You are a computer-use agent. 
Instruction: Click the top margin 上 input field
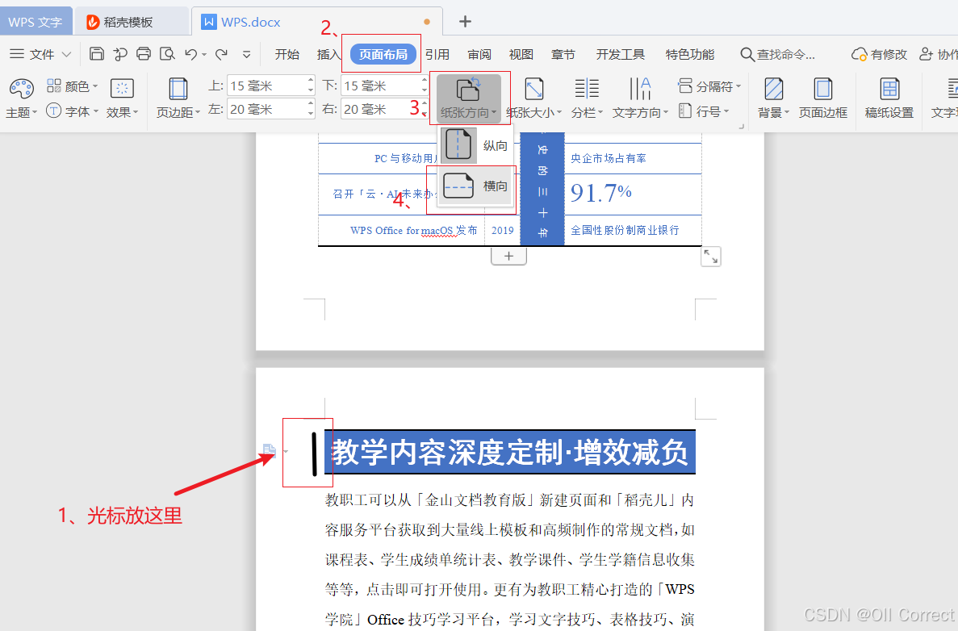(x=266, y=86)
